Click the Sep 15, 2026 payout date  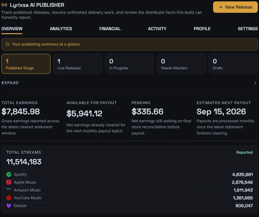(x=221, y=112)
